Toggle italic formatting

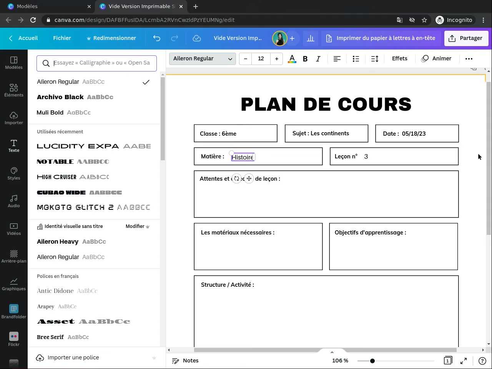pyautogui.click(x=318, y=59)
